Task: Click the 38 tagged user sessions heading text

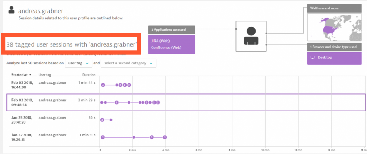Action: pyautogui.click(x=72, y=45)
